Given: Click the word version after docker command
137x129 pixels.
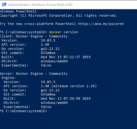Looking at the screenshot, I should click(71, 32).
